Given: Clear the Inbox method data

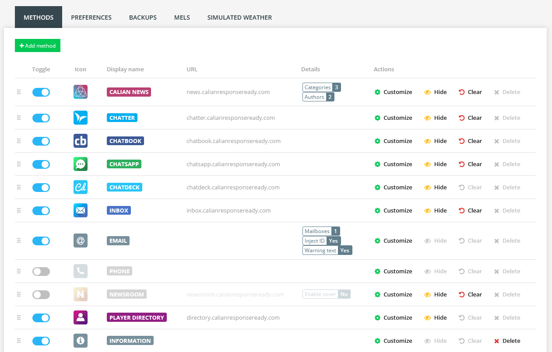Looking at the screenshot, I should pos(470,210).
